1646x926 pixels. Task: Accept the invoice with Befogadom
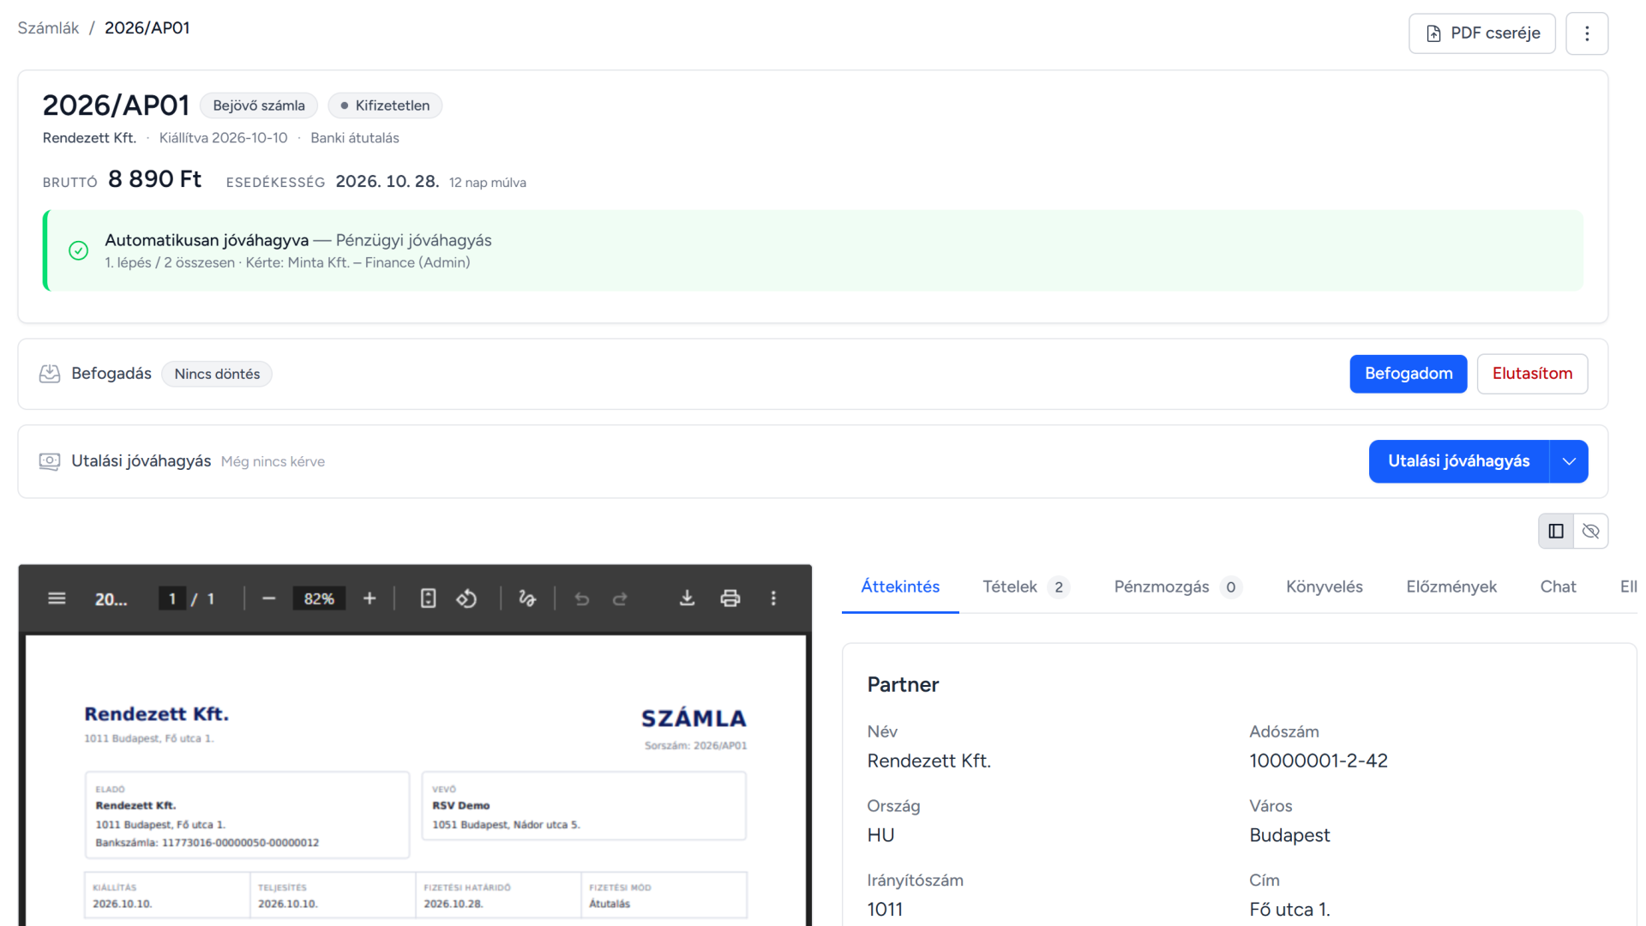[x=1409, y=374]
